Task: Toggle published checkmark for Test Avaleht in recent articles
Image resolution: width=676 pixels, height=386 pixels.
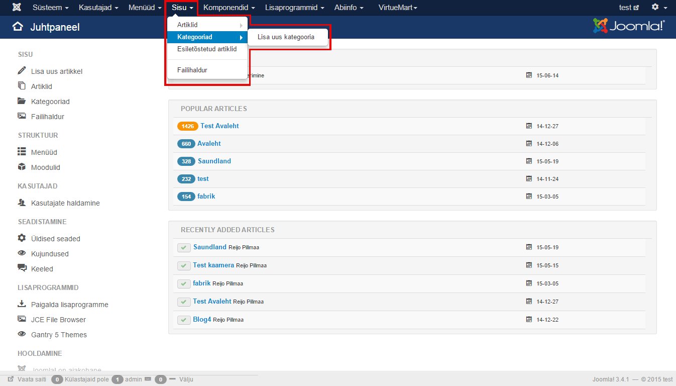Action: click(x=184, y=302)
